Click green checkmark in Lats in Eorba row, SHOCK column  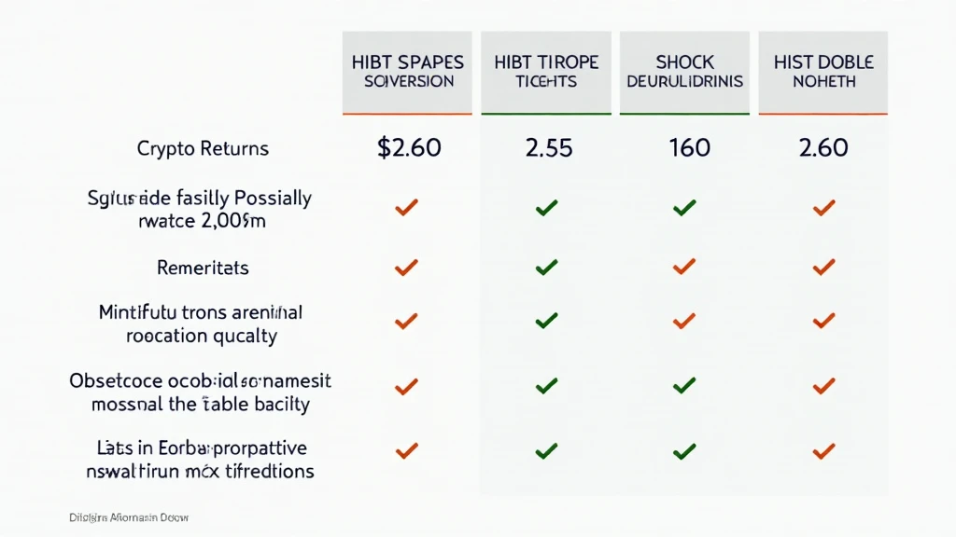[x=684, y=451]
